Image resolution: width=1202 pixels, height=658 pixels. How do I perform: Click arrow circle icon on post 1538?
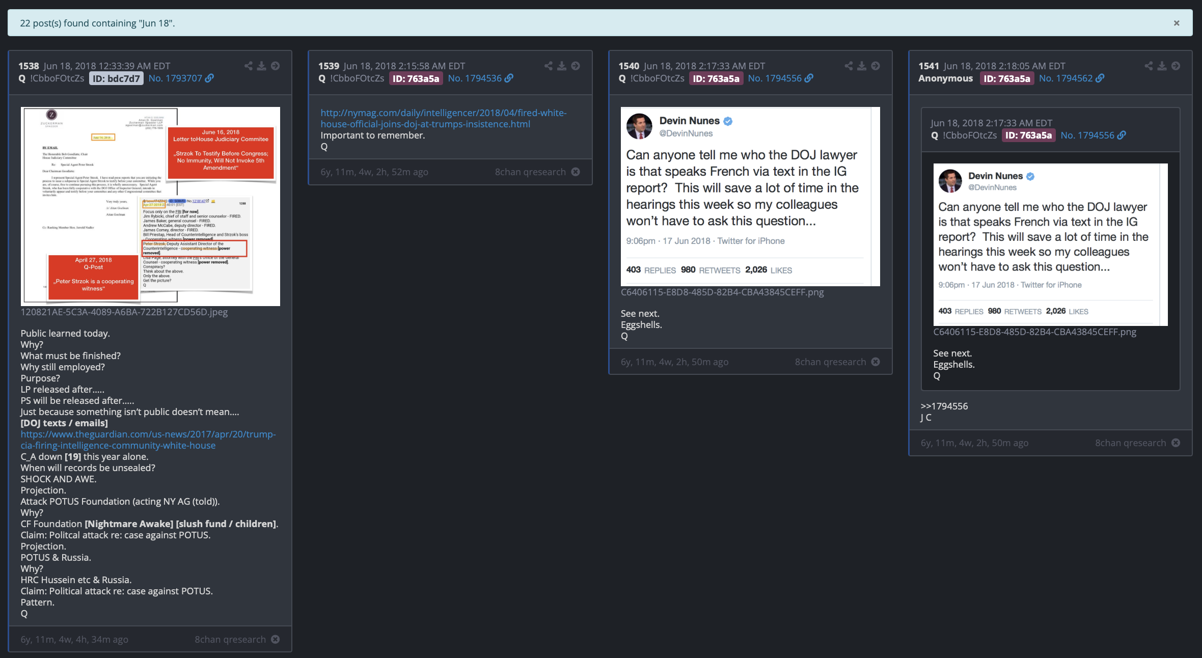point(275,66)
